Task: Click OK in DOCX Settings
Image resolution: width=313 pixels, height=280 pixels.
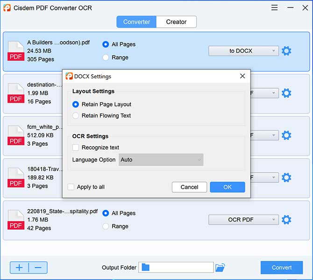Action: [x=228, y=187]
